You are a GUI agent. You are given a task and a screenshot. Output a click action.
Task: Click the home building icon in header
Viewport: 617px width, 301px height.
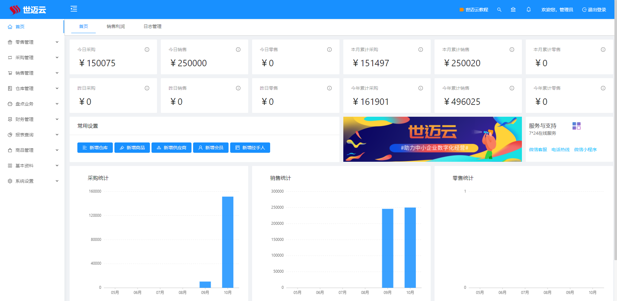click(513, 10)
